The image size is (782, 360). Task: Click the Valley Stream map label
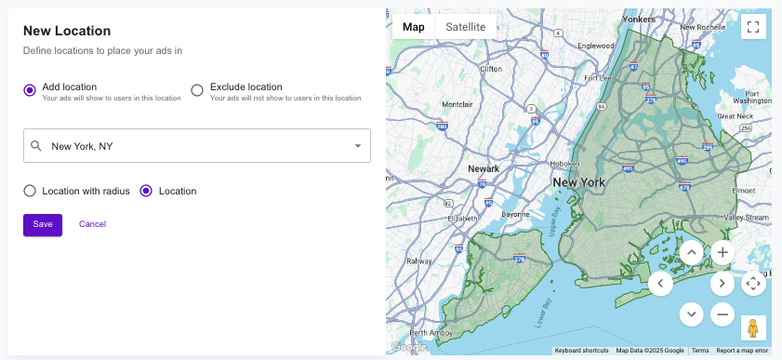746,218
